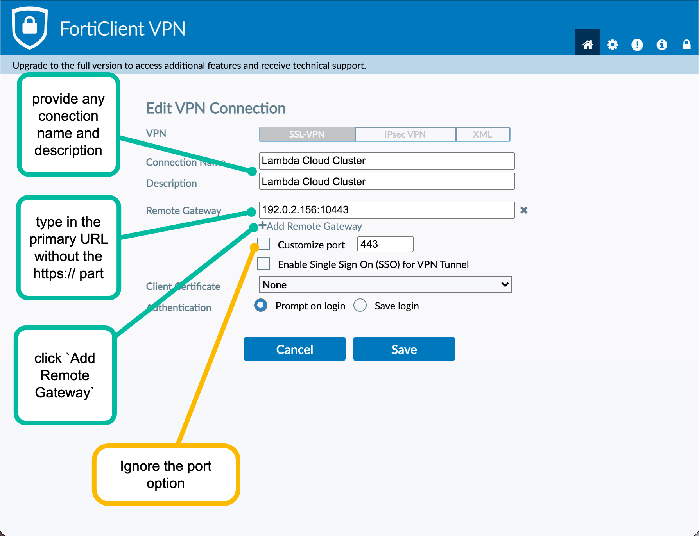699x536 pixels.
Task: Go to the Home icon in the header
Action: pyautogui.click(x=588, y=45)
